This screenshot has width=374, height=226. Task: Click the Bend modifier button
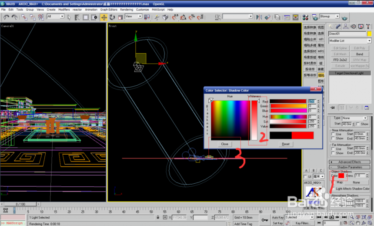click(360, 54)
